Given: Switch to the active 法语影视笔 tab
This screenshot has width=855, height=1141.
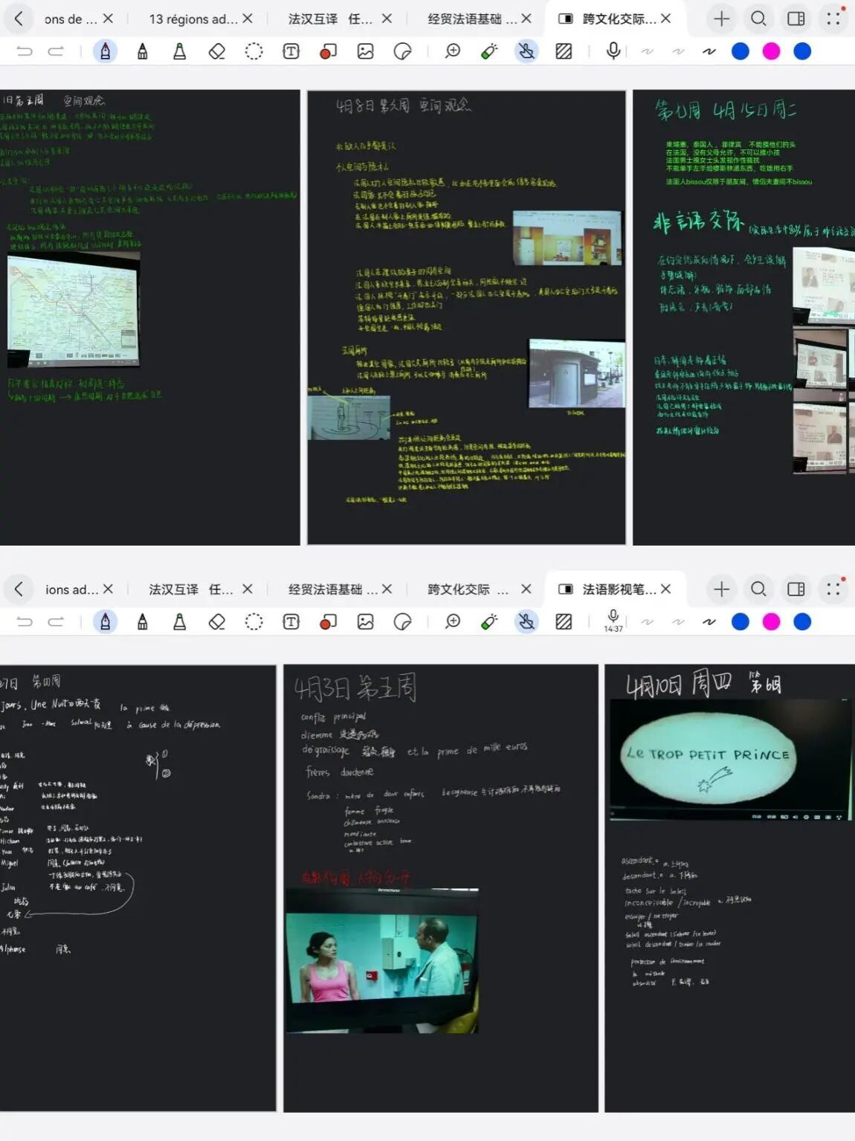Looking at the screenshot, I should click(x=618, y=589).
